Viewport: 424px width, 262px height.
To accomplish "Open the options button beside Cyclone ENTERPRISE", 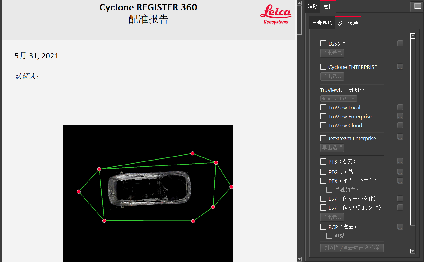I will pos(400,67).
